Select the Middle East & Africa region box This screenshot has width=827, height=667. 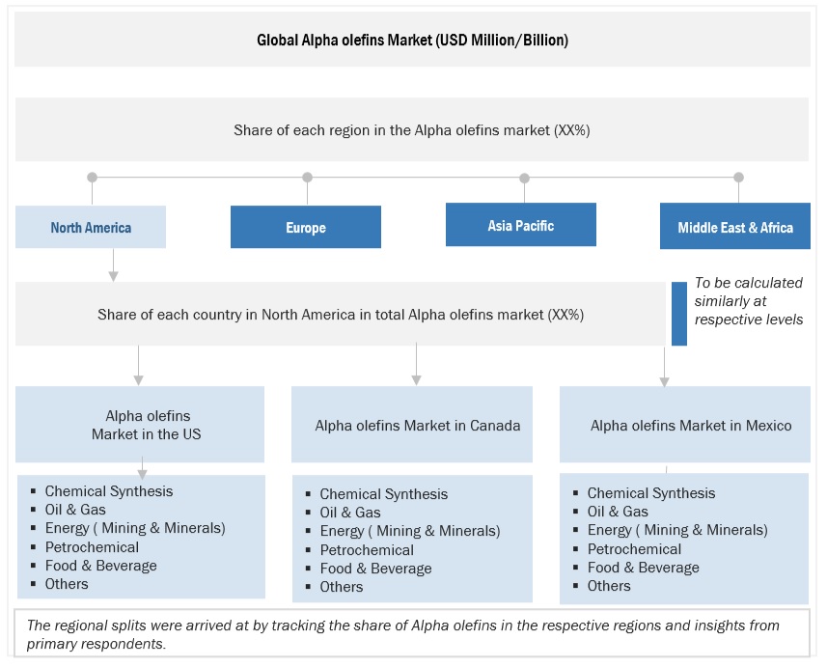(x=735, y=228)
